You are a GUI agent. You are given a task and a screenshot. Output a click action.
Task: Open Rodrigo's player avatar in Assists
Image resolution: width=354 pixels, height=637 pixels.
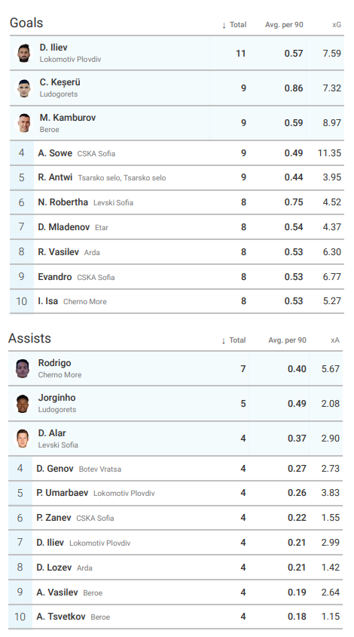point(23,368)
